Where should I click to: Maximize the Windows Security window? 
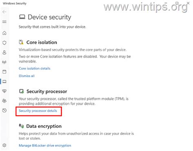click(177, 3)
